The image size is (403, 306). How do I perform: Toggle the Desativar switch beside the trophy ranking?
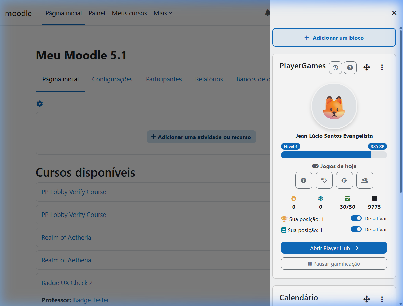tap(356, 218)
